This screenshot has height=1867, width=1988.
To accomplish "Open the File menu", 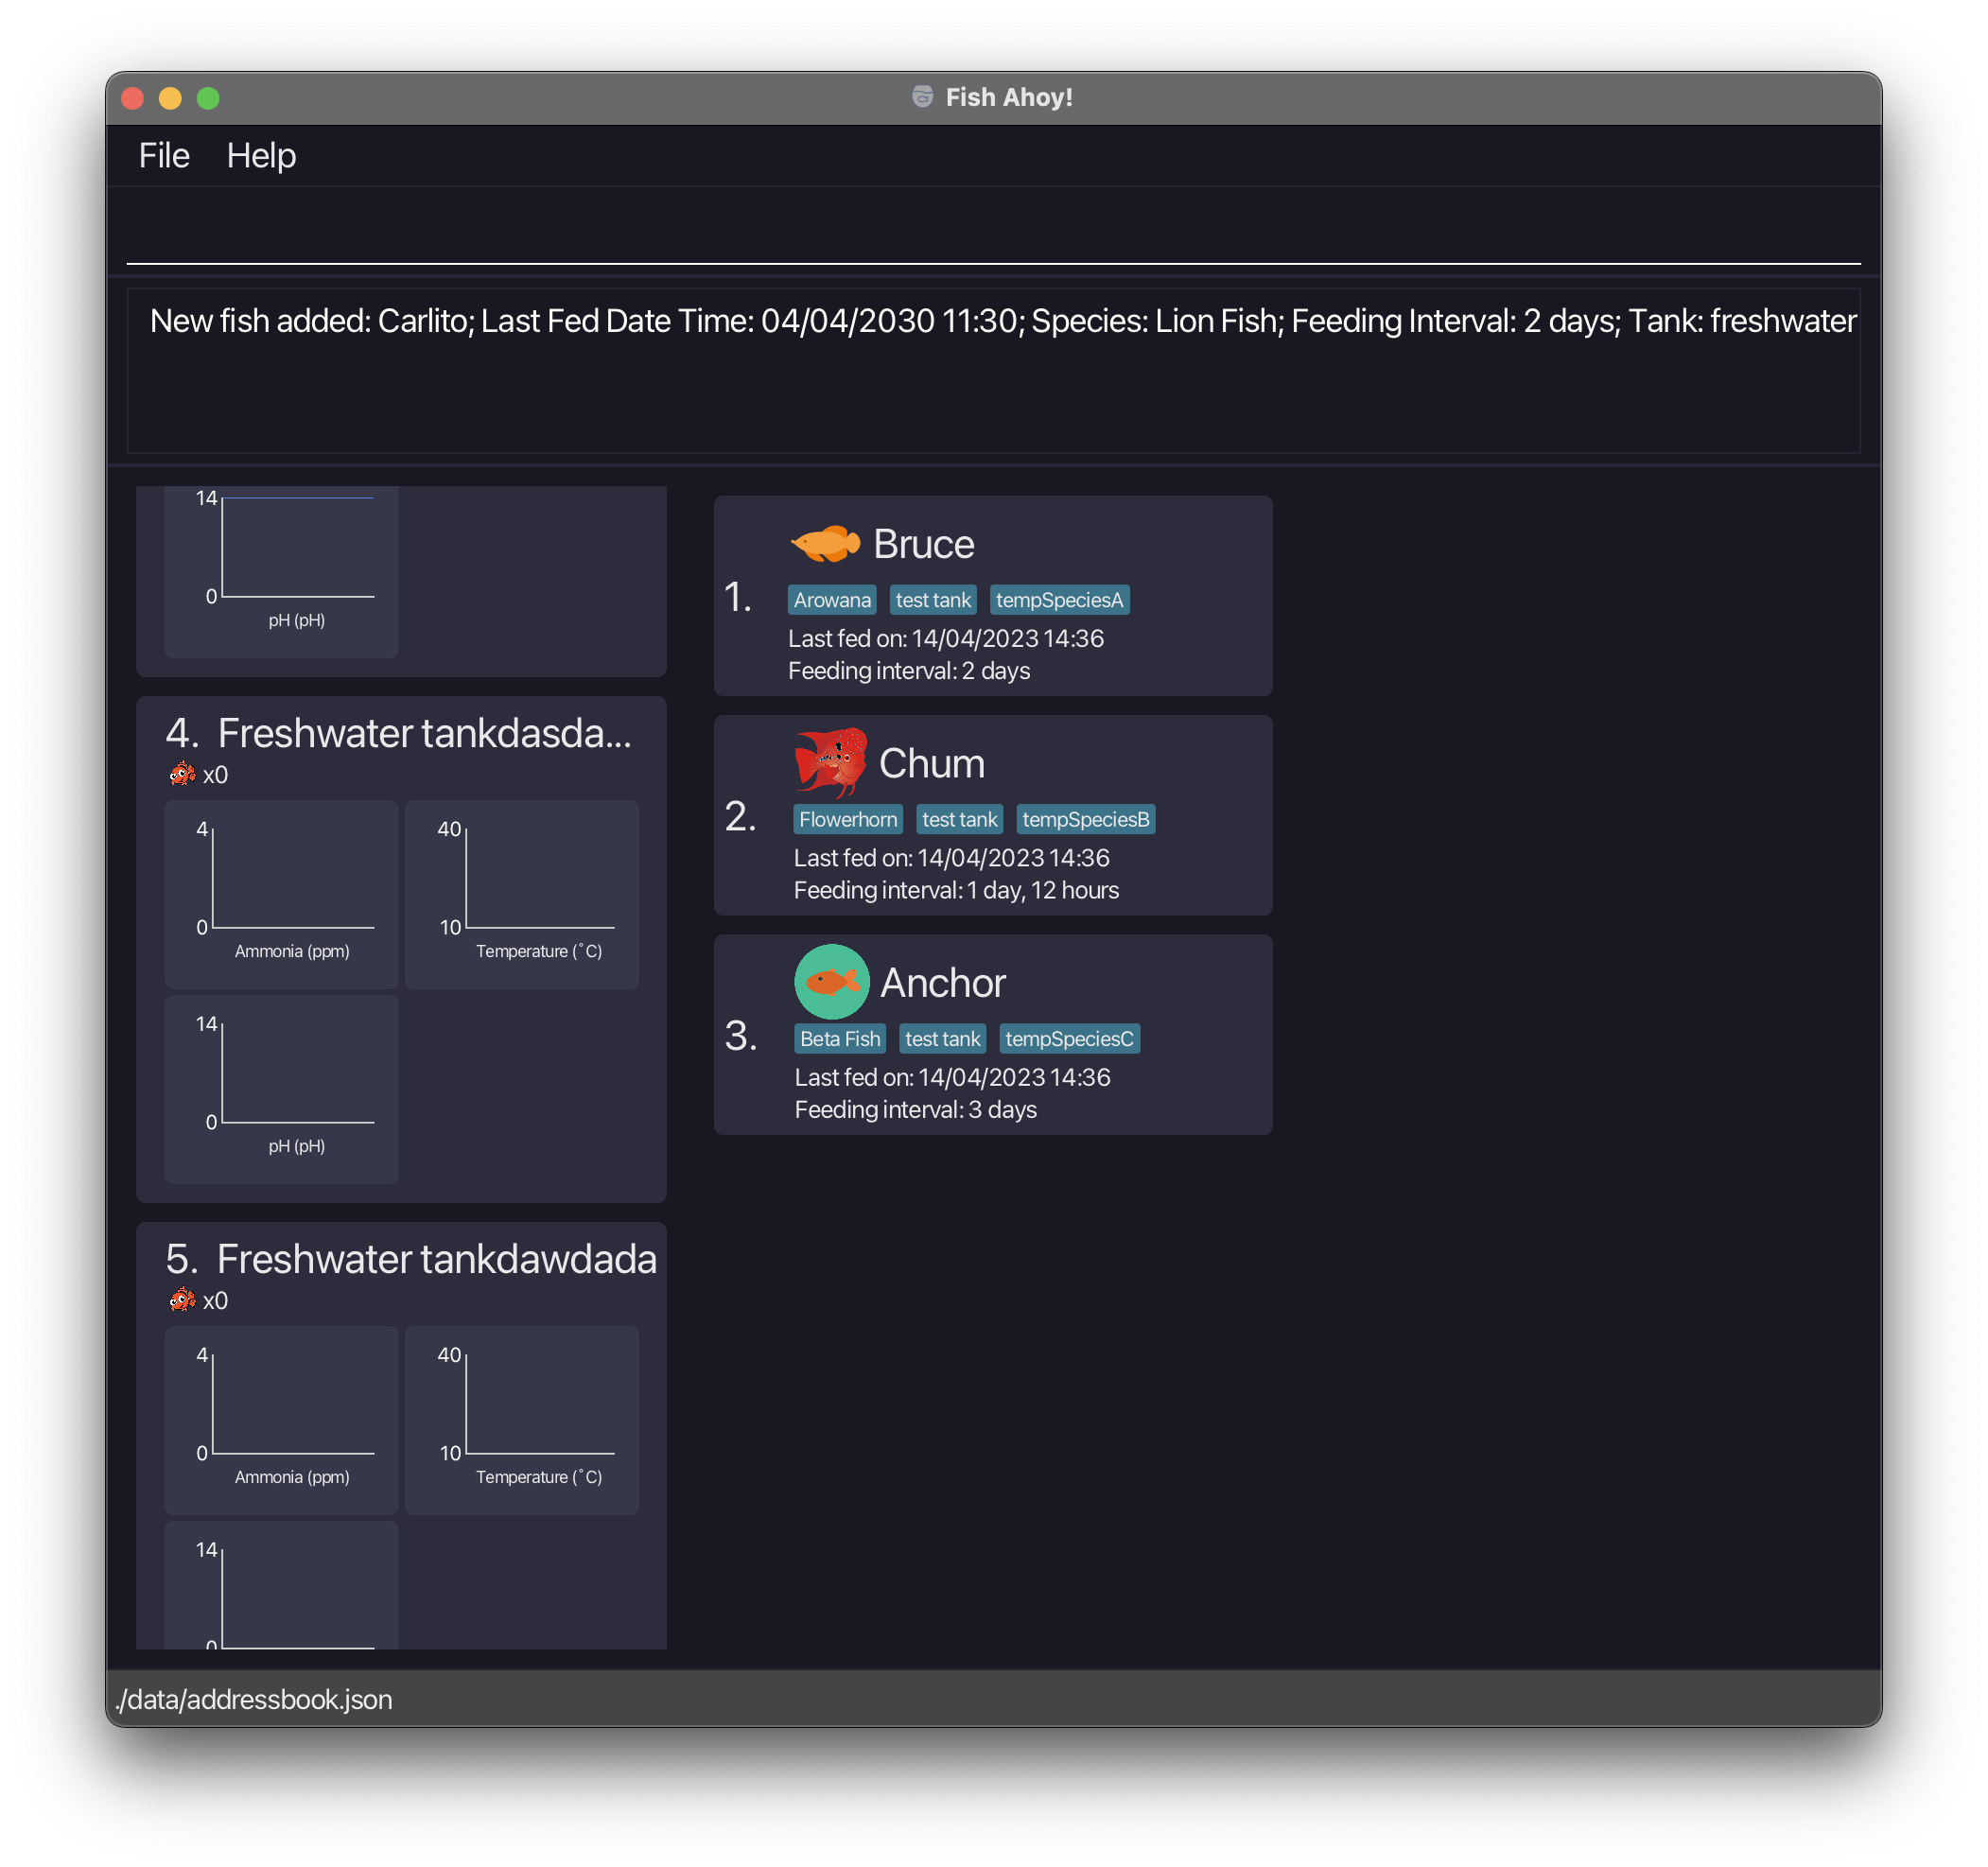I will [x=164, y=156].
